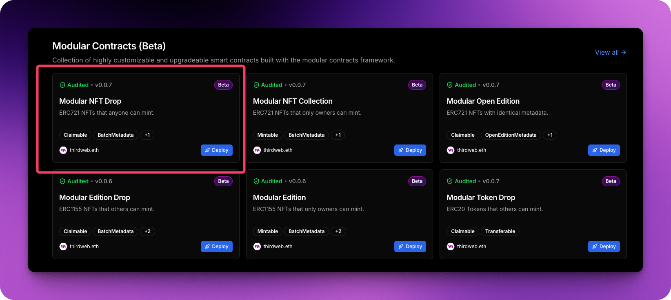Viewport: 671px width, 300px height.
Task: Open the Modular Edition title
Action: point(280,198)
